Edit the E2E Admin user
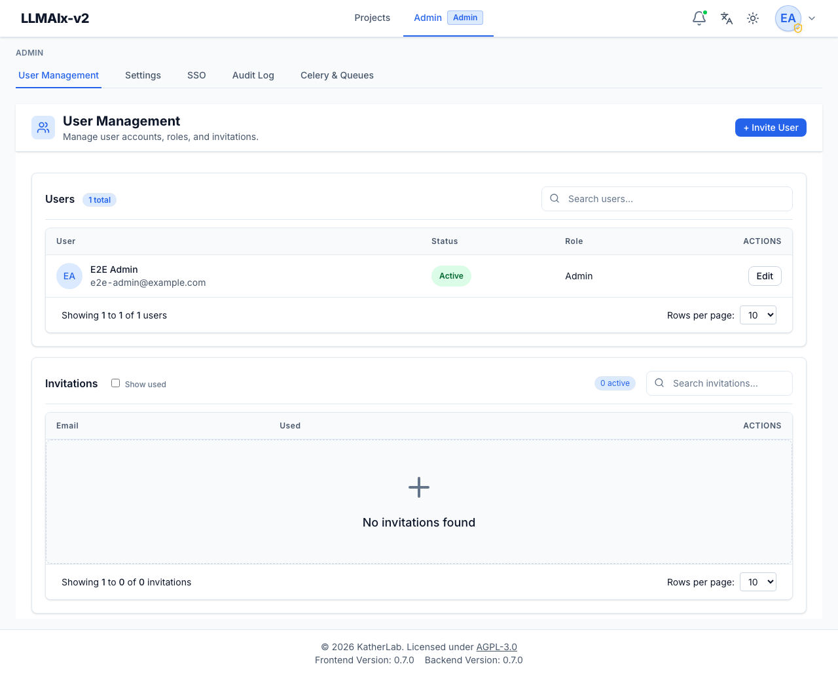Image resolution: width=838 pixels, height=677 pixels. [x=765, y=276]
